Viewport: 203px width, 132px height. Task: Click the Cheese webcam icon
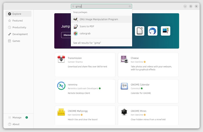(124, 59)
